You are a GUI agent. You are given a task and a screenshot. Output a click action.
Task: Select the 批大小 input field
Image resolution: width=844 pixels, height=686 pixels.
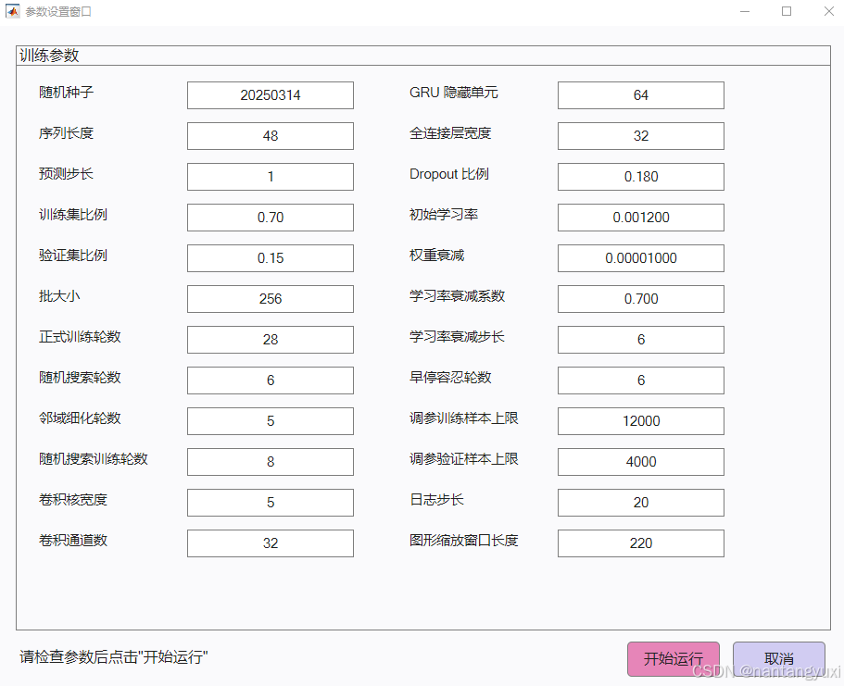point(271,299)
